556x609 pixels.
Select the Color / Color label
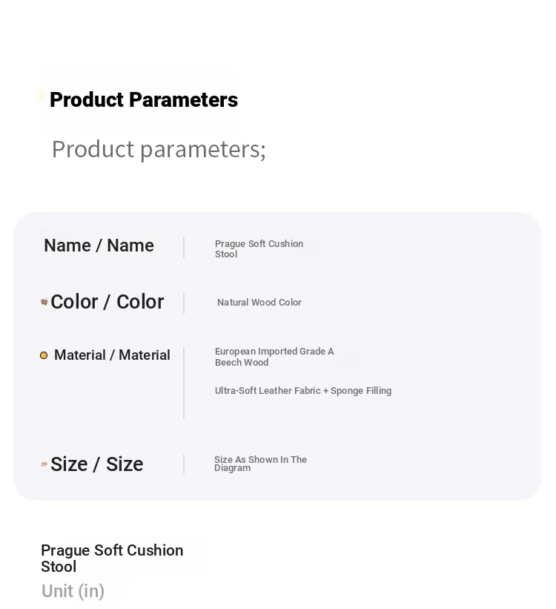pos(107,302)
